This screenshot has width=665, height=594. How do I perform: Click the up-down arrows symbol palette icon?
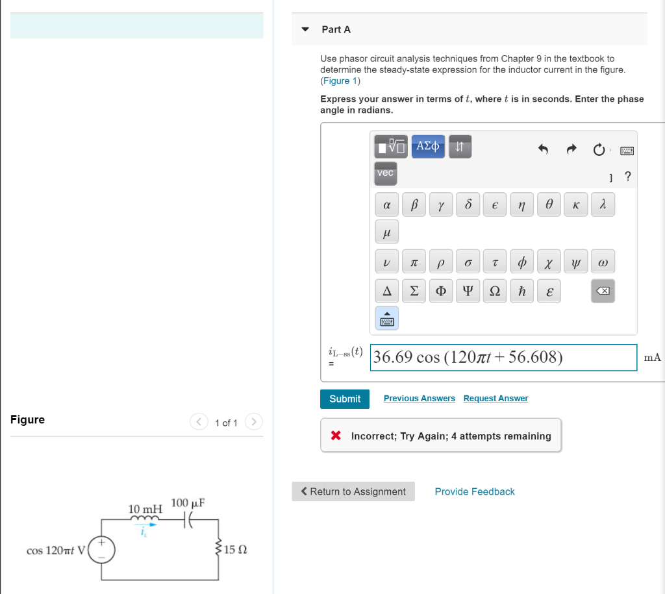coord(460,146)
